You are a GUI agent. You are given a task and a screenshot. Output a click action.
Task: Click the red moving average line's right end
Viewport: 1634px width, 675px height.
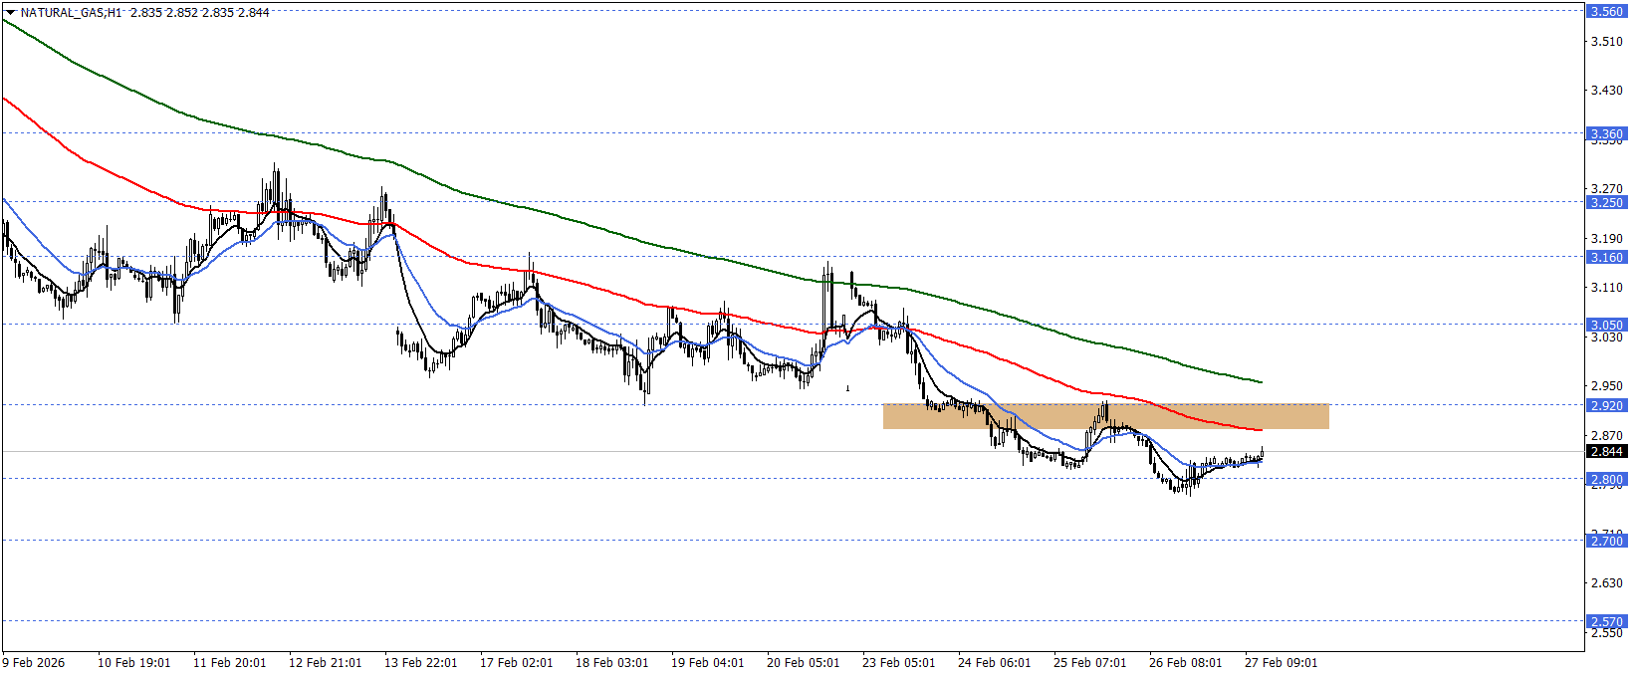1259,430
